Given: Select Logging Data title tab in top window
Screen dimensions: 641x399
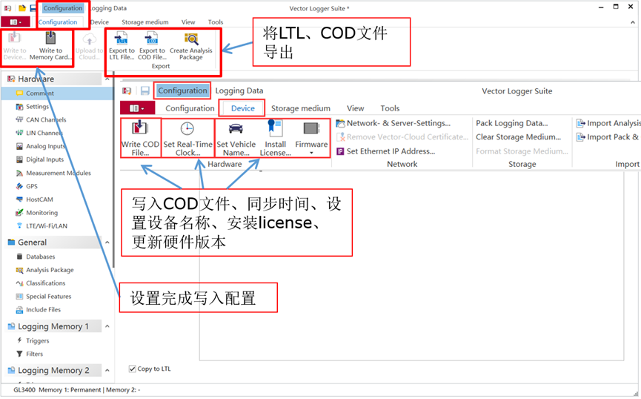Looking at the screenshot, I should coord(108,8).
